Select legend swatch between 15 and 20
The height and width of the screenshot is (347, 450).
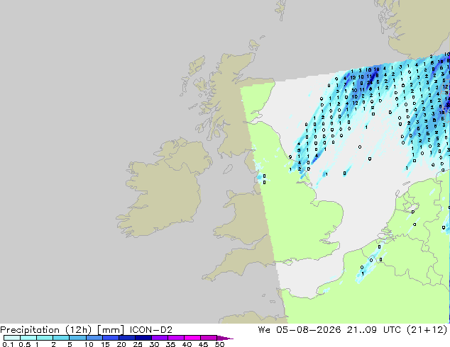(110, 338)
